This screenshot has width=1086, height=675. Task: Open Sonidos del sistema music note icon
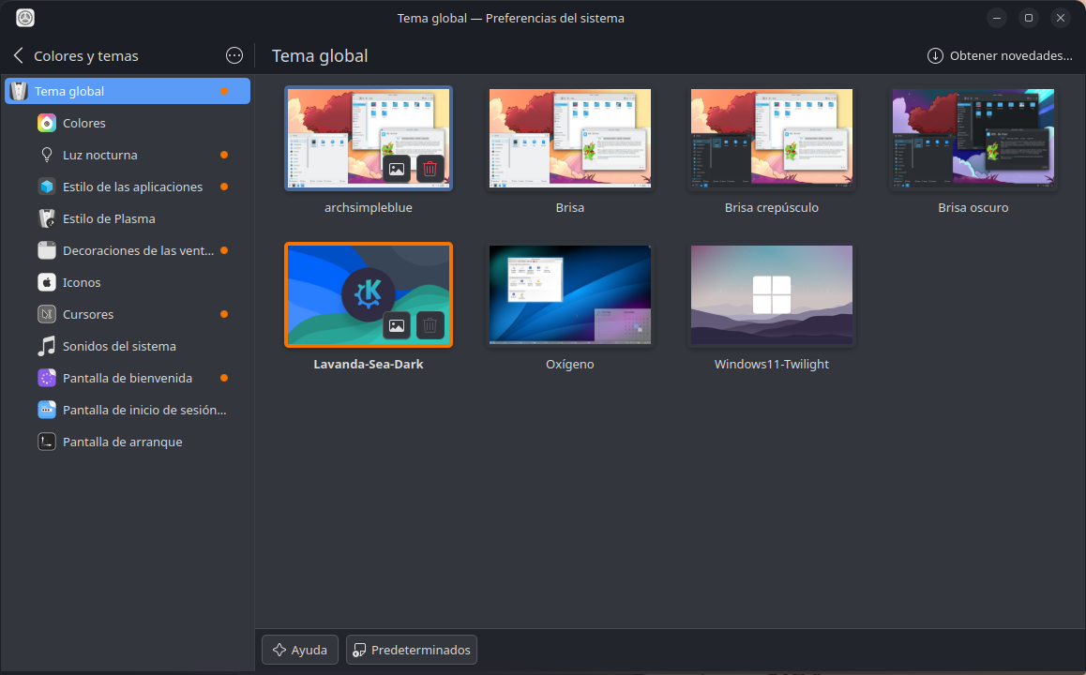47,346
